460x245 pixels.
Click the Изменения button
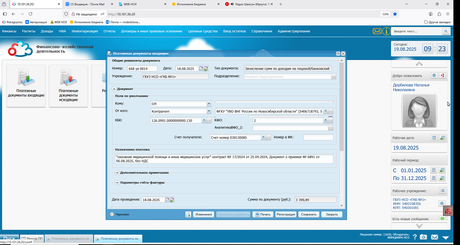(204, 214)
